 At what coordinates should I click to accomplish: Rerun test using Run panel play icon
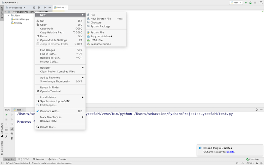click(x=6, y=115)
